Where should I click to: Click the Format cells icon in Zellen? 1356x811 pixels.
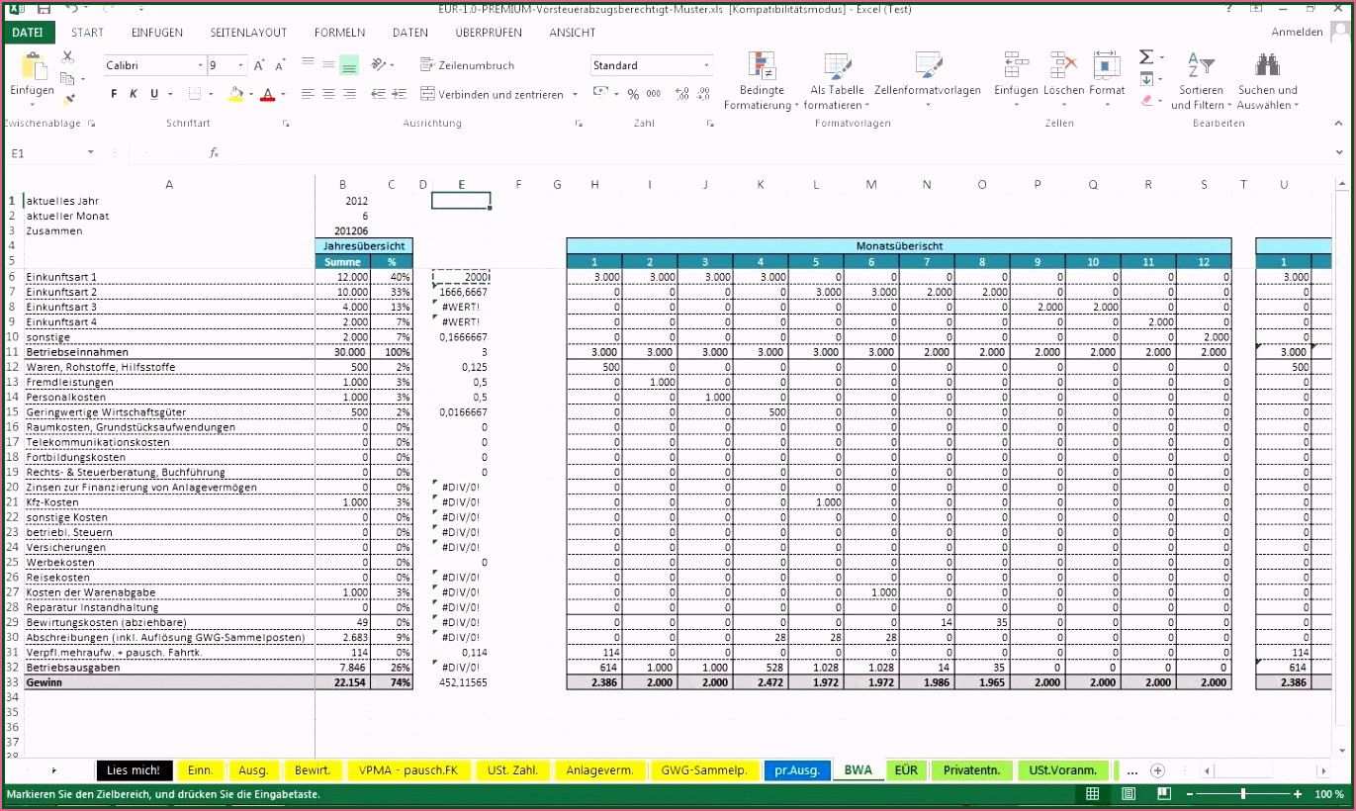click(x=1107, y=65)
